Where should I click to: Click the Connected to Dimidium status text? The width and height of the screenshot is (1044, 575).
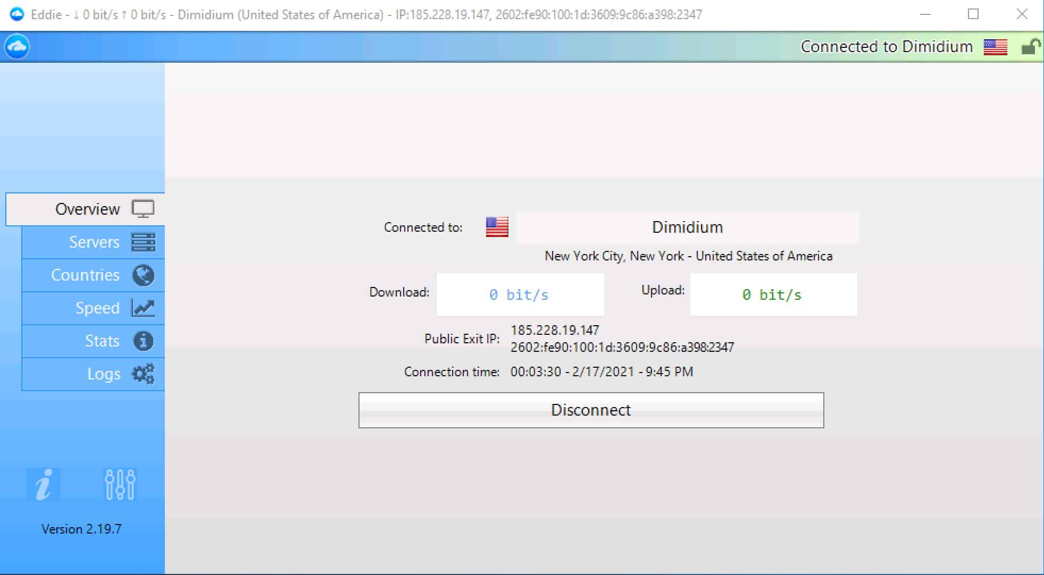coord(887,47)
